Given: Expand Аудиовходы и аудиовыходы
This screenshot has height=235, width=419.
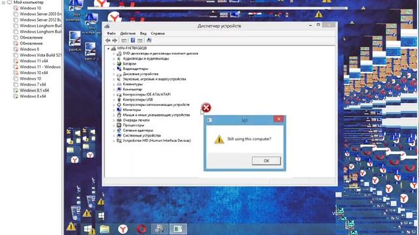Looking at the screenshot, I should 114,59.
